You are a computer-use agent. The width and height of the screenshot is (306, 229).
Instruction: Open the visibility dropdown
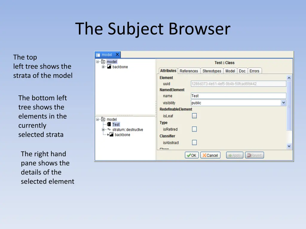tap(283, 103)
